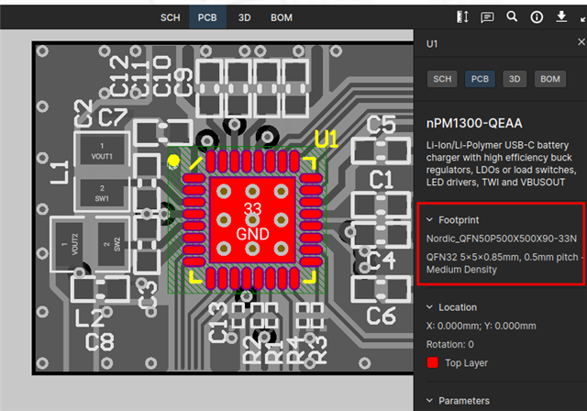Click the C9 designator on the board
Viewport: 587px width, 411px height.
pyautogui.click(x=183, y=83)
